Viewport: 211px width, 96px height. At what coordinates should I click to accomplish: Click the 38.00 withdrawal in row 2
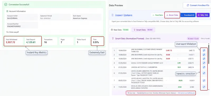coord(168,55)
